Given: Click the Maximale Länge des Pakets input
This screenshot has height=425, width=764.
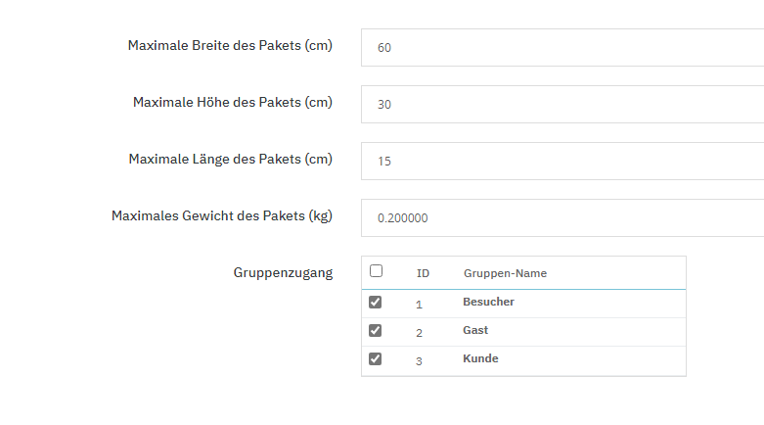Looking at the screenshot, I should coord(562,161).
